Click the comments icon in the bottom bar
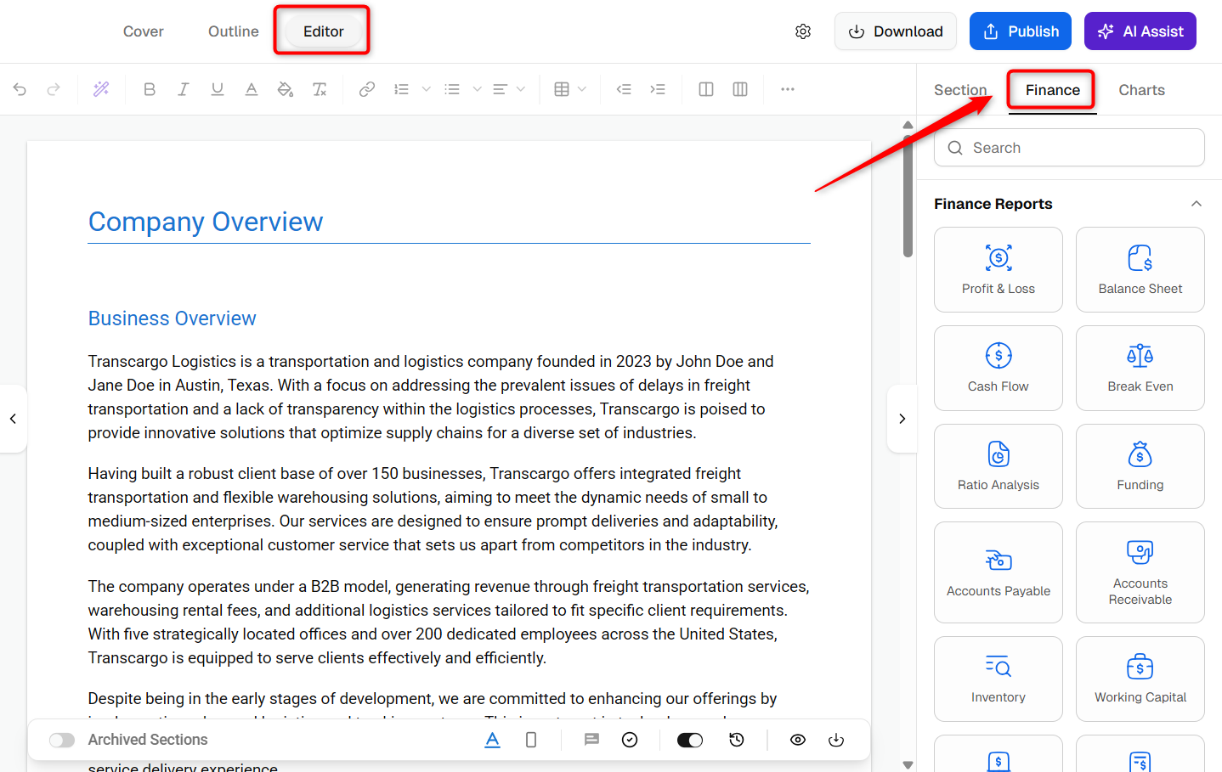 pyautogui.click(x=591, y=740)
